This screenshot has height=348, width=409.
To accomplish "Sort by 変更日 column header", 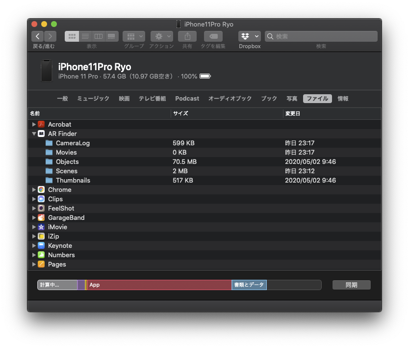I will (332, 113).
